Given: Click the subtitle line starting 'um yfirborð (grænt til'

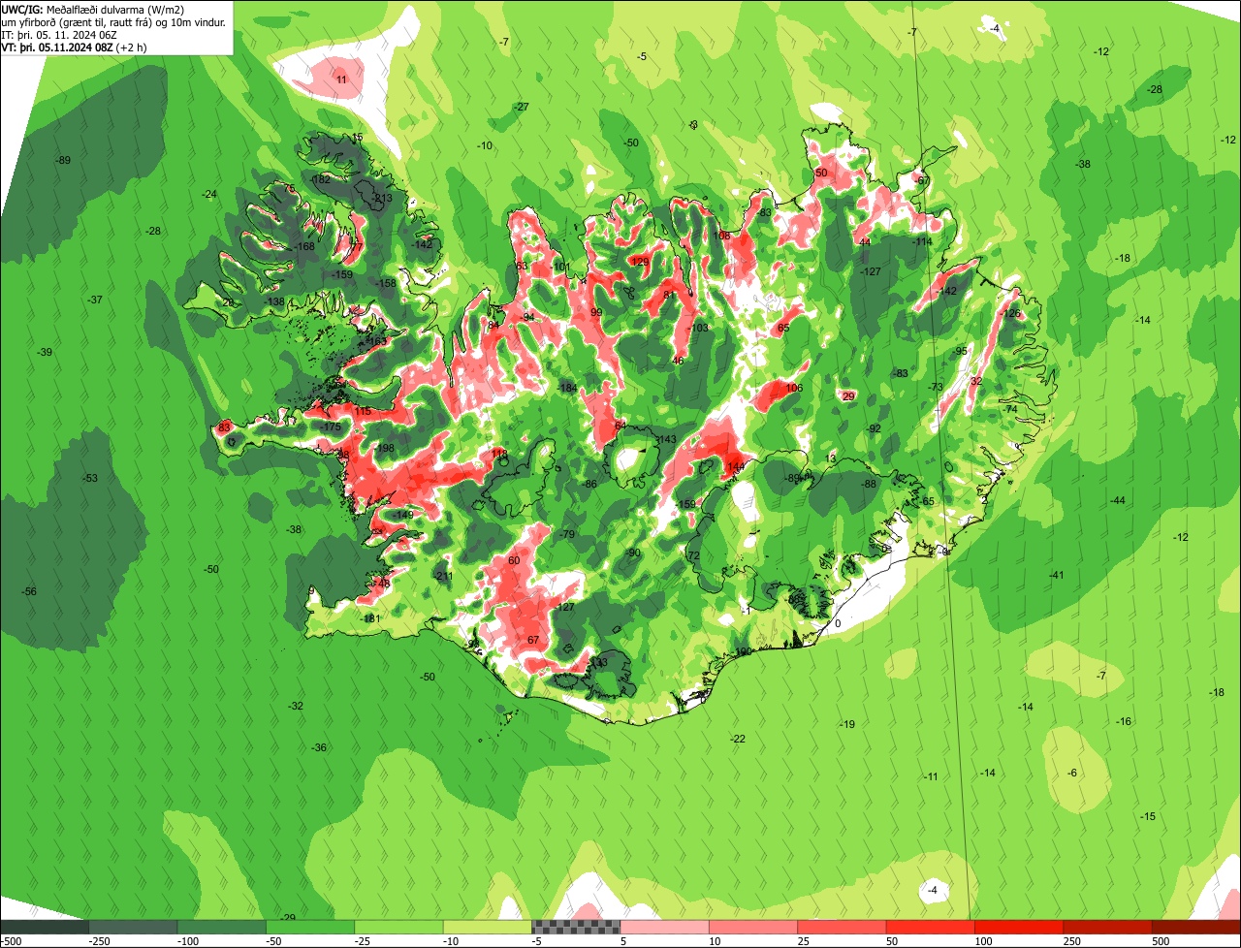Looking at the screenshot, I should pyautogui.click(x=113, y=21).
